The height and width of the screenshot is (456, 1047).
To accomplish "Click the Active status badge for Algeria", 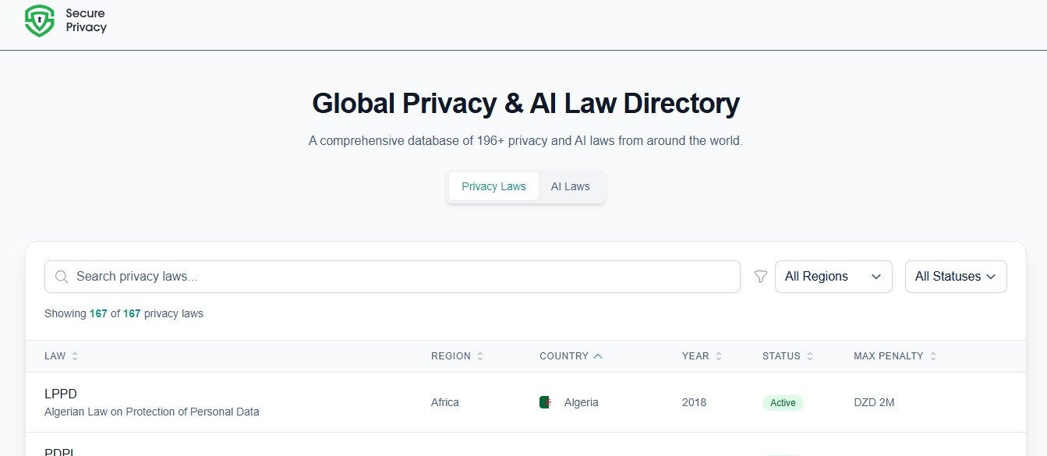I will click(783, 403).
